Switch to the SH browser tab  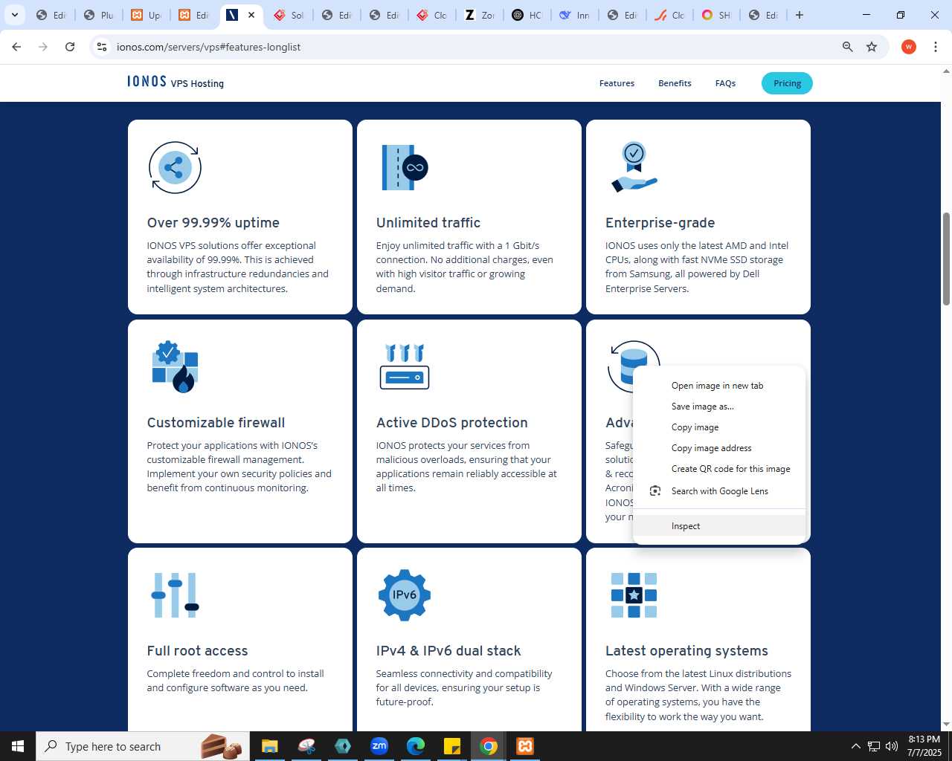coord(717,15)
